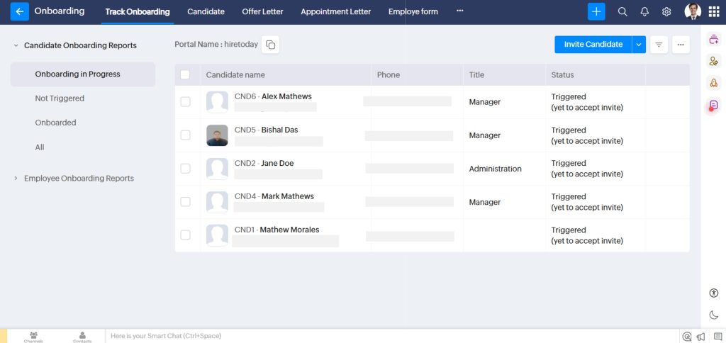Open candidate Mathew Morales record
Viewport: 726px width, 343px height.
tap(289, 230)
